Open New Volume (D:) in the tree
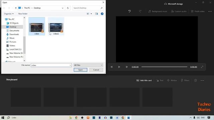The width and height of the screenshot is (214, 120). point(16,53)
